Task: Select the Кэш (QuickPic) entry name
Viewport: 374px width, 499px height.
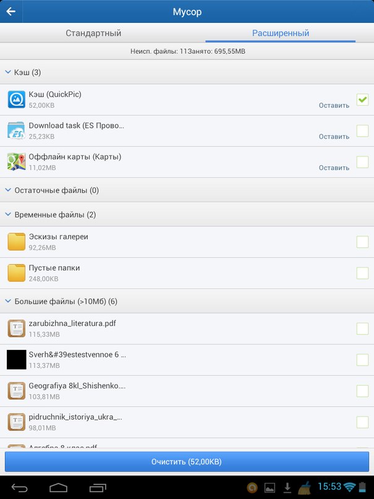Action: [x=55, y=95]
